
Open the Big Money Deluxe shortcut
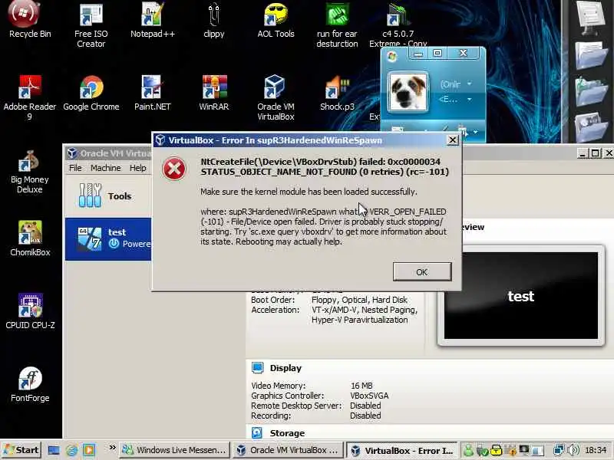point(30,171)
